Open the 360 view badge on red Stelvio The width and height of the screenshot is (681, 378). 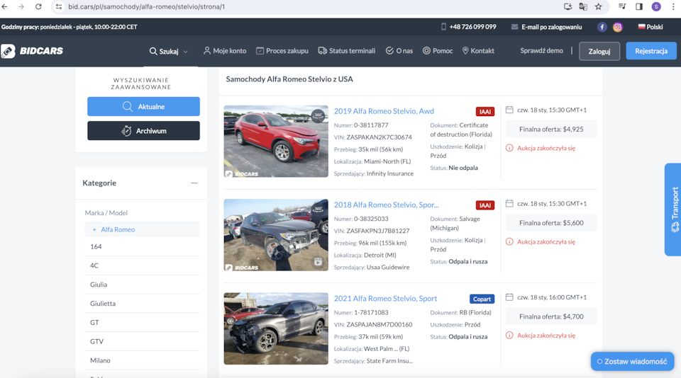[319, 115]
